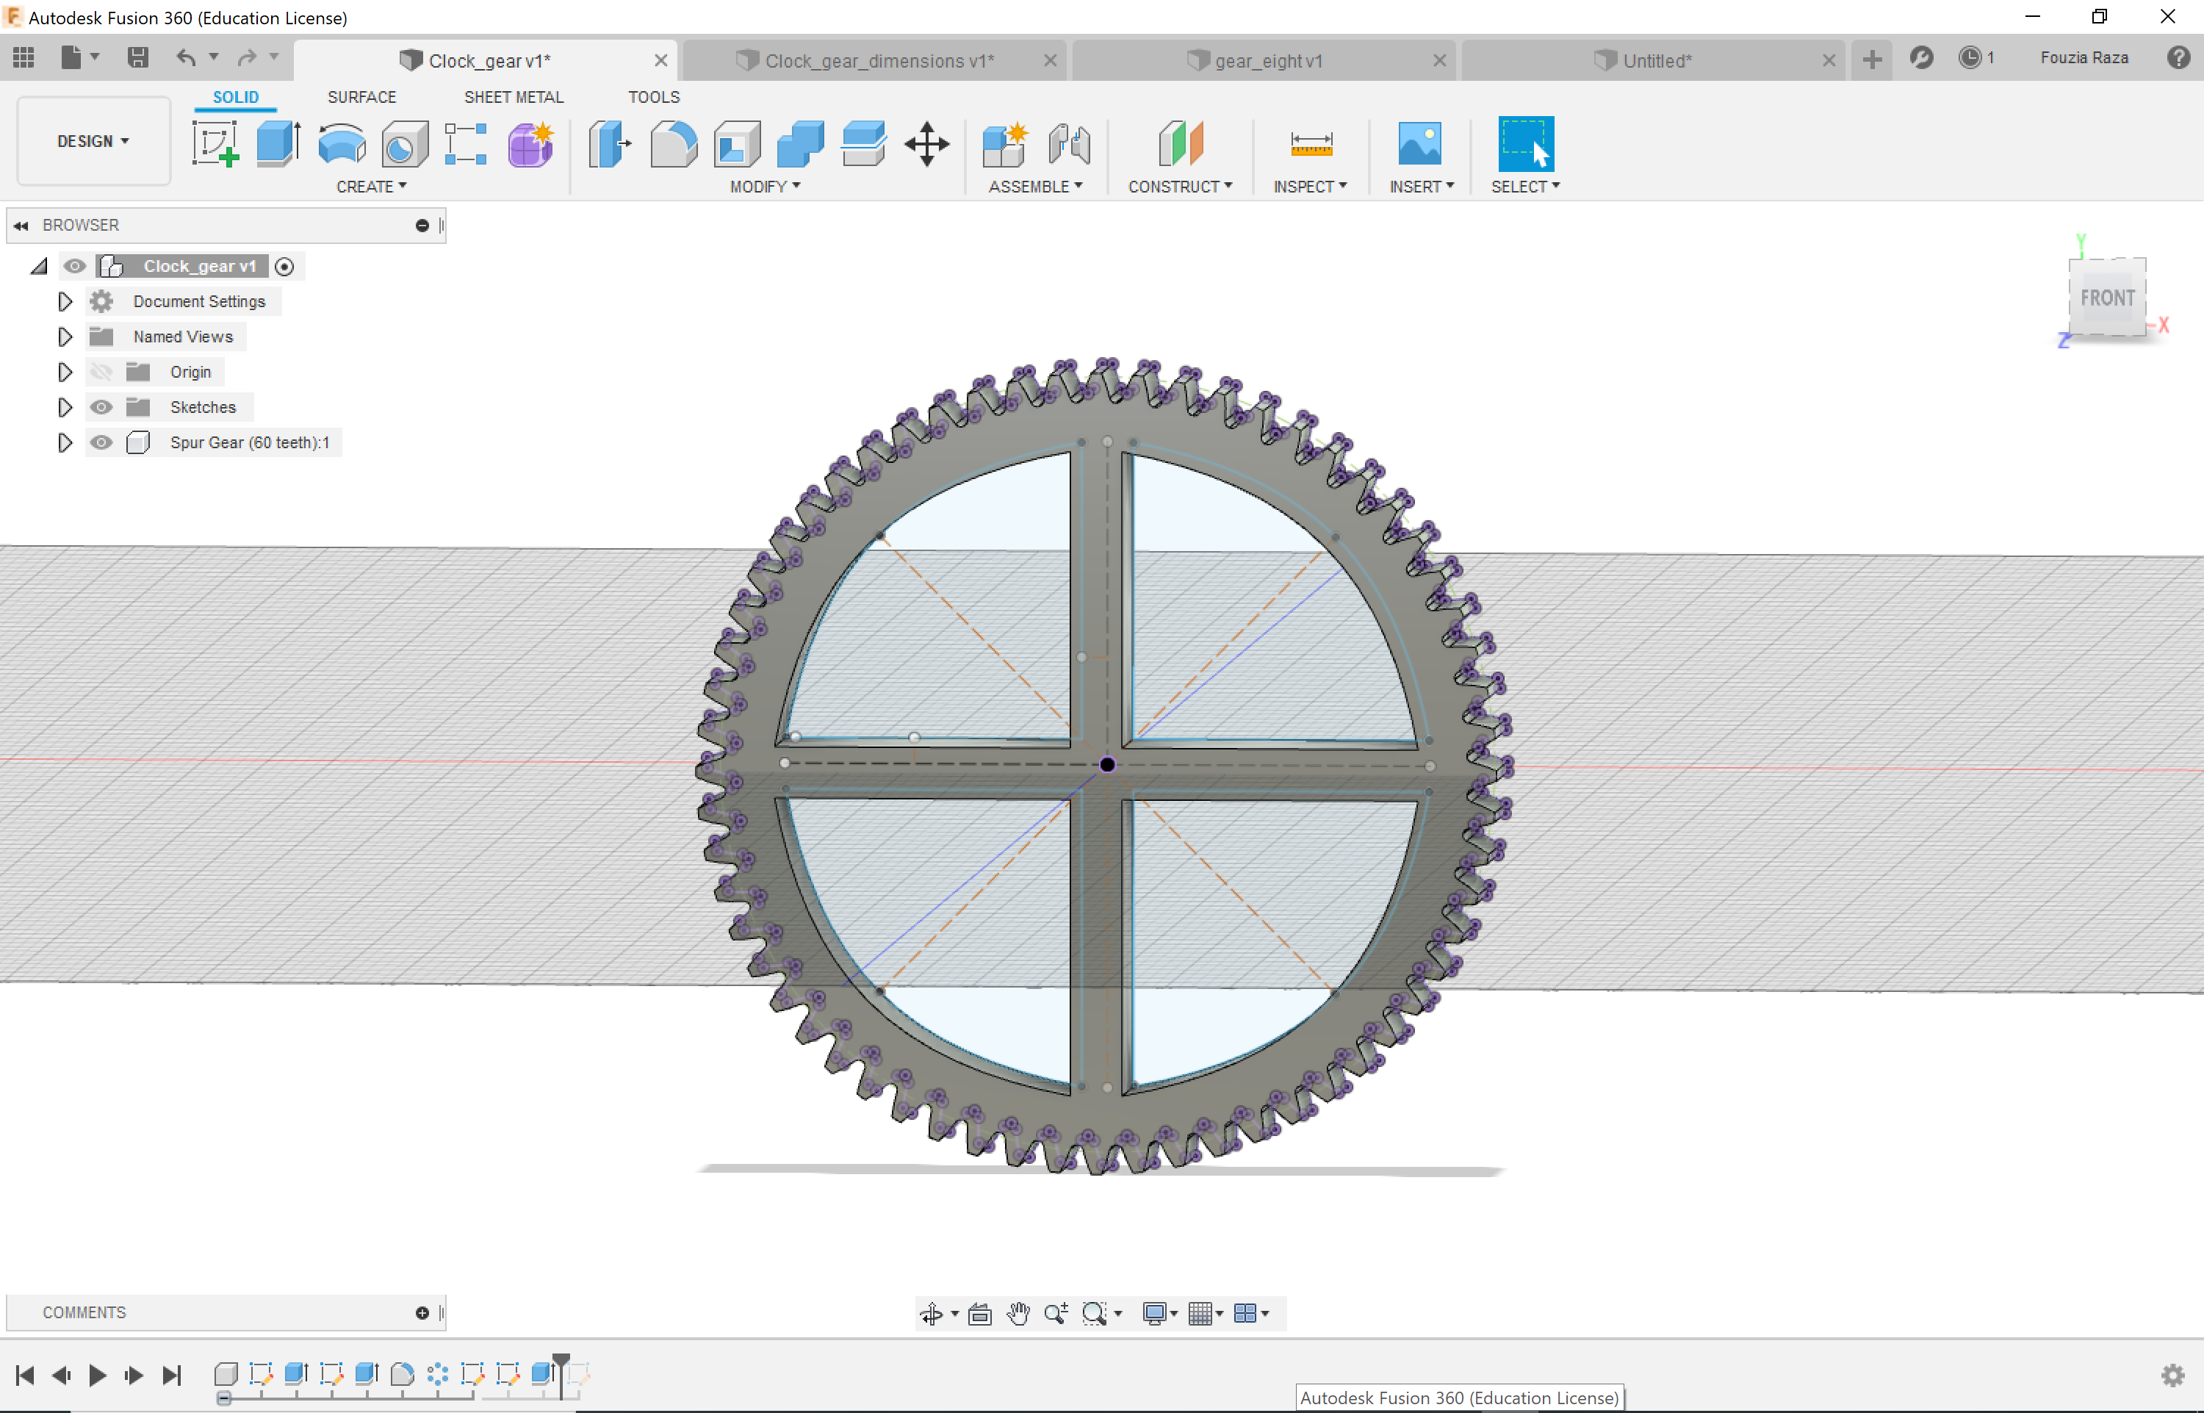Expand Spur Gear (60 teeth):1 node
2204x1413 pixels.
tap(64, 442)
